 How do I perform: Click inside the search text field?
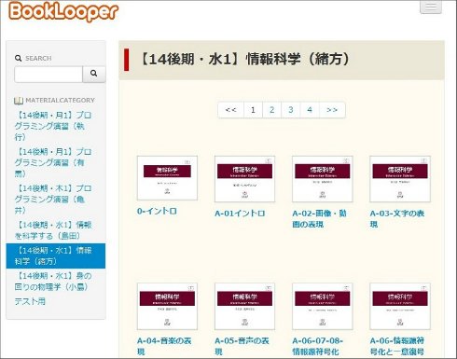tap(48, 74)
